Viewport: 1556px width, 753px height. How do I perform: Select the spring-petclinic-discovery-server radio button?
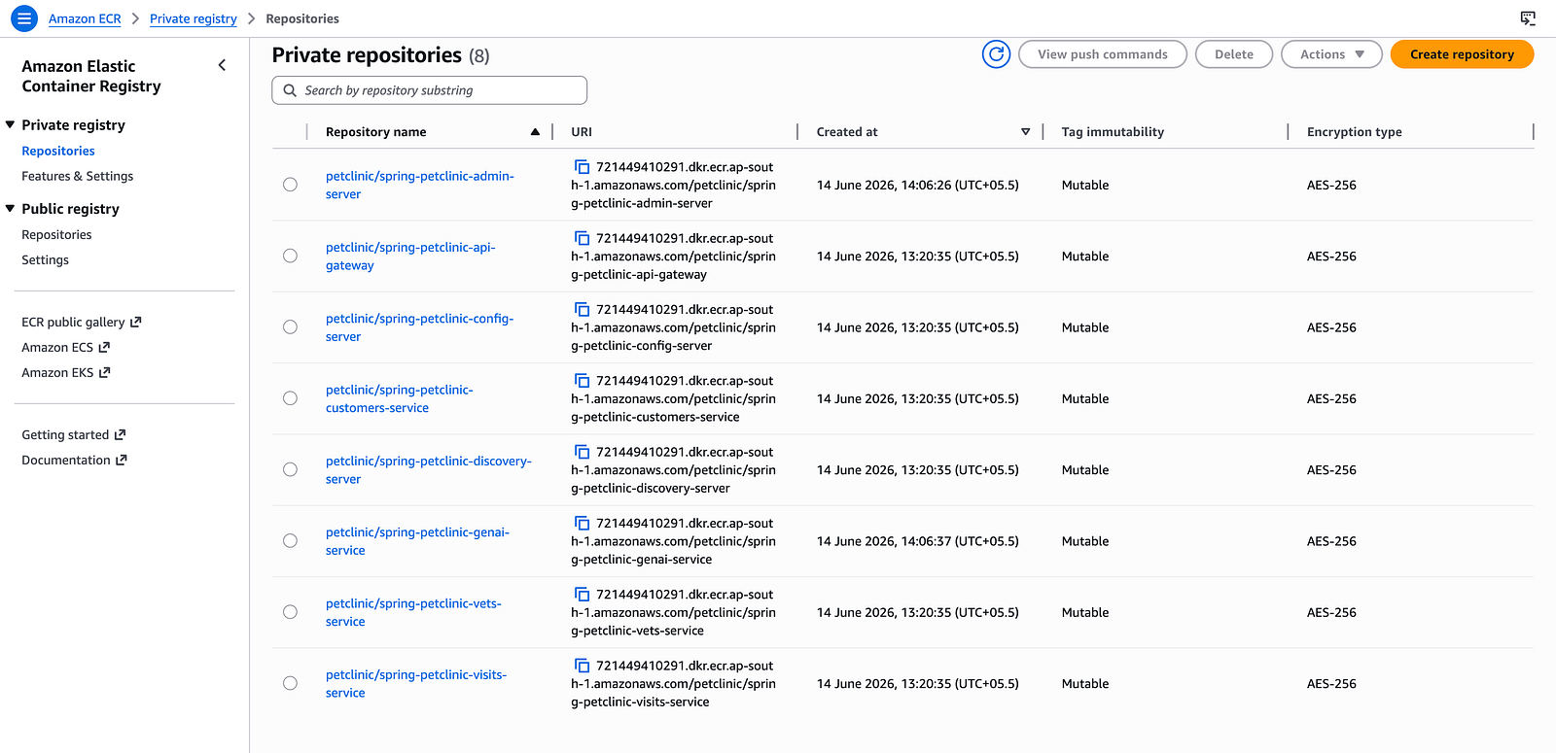(290, 469)
